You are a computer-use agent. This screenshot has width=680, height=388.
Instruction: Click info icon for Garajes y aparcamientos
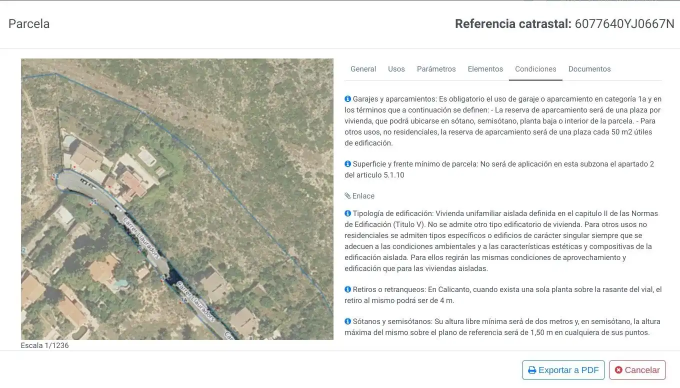[347, 99]
